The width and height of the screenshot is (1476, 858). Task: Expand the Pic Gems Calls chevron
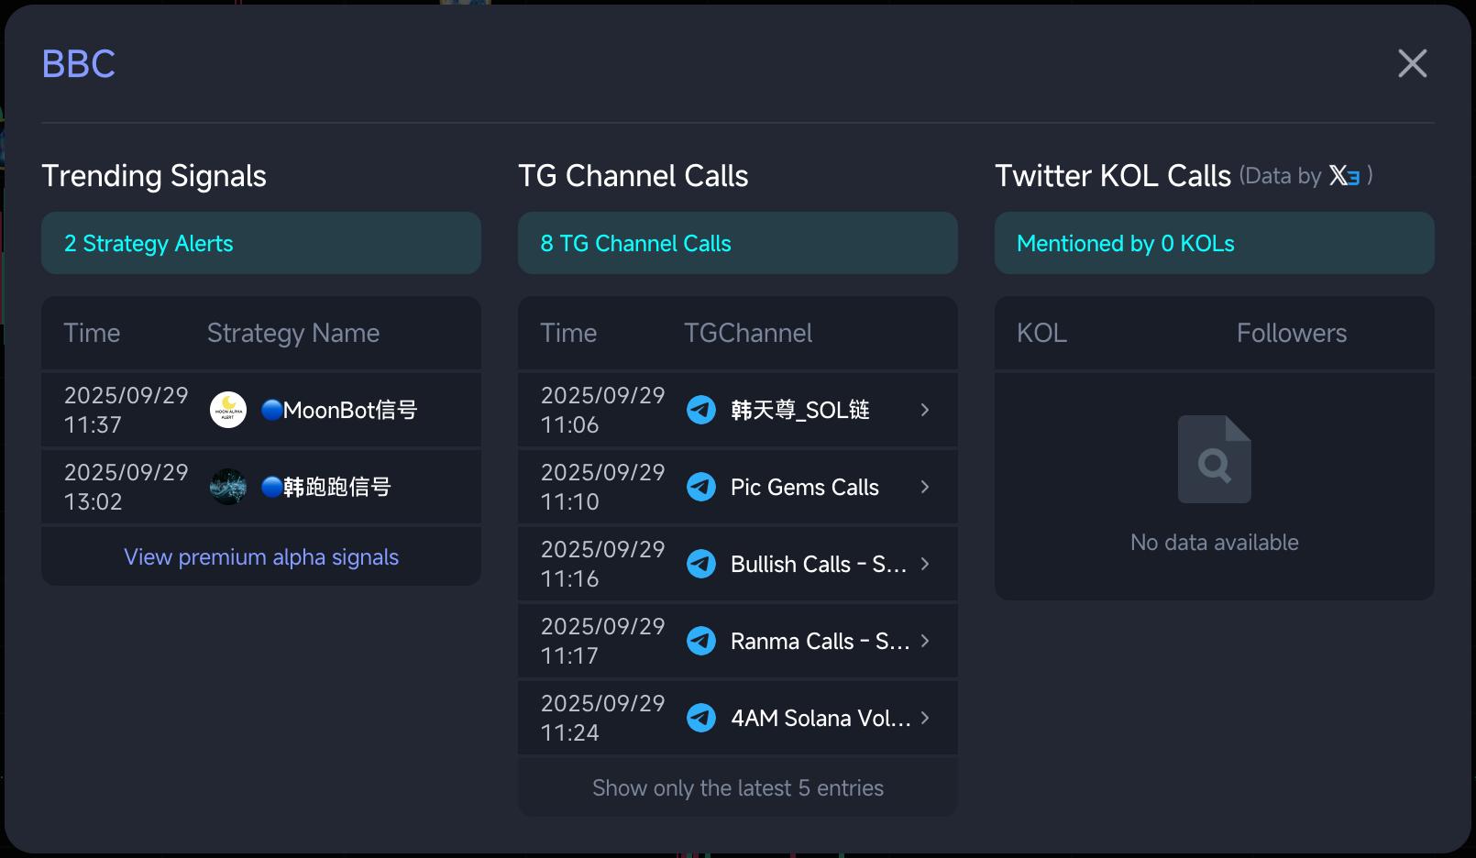[x=925, y=487]
